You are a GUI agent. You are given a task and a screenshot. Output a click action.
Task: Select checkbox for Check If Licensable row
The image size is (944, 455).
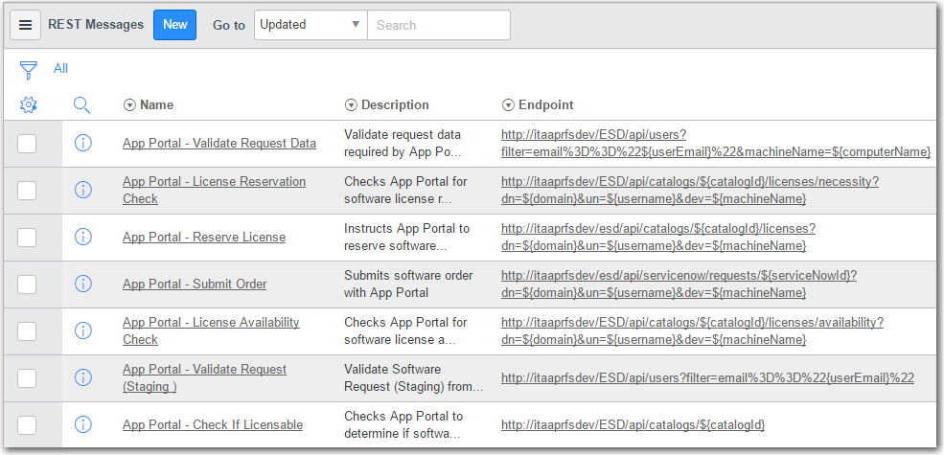click(x=27, y=425)
